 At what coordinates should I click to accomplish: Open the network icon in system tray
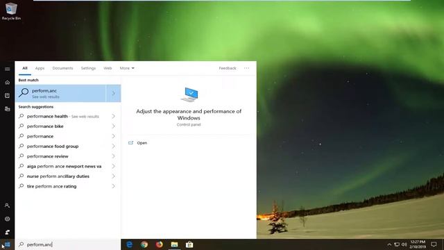[x=397, y=244]
